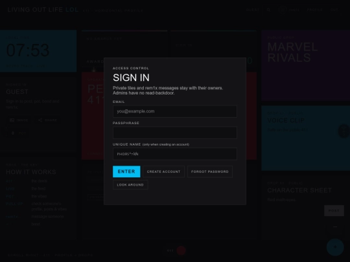Click the How It Works heading
Image resolution: width=350 pixels, height=262 pixels.
[x=31, y=172]
